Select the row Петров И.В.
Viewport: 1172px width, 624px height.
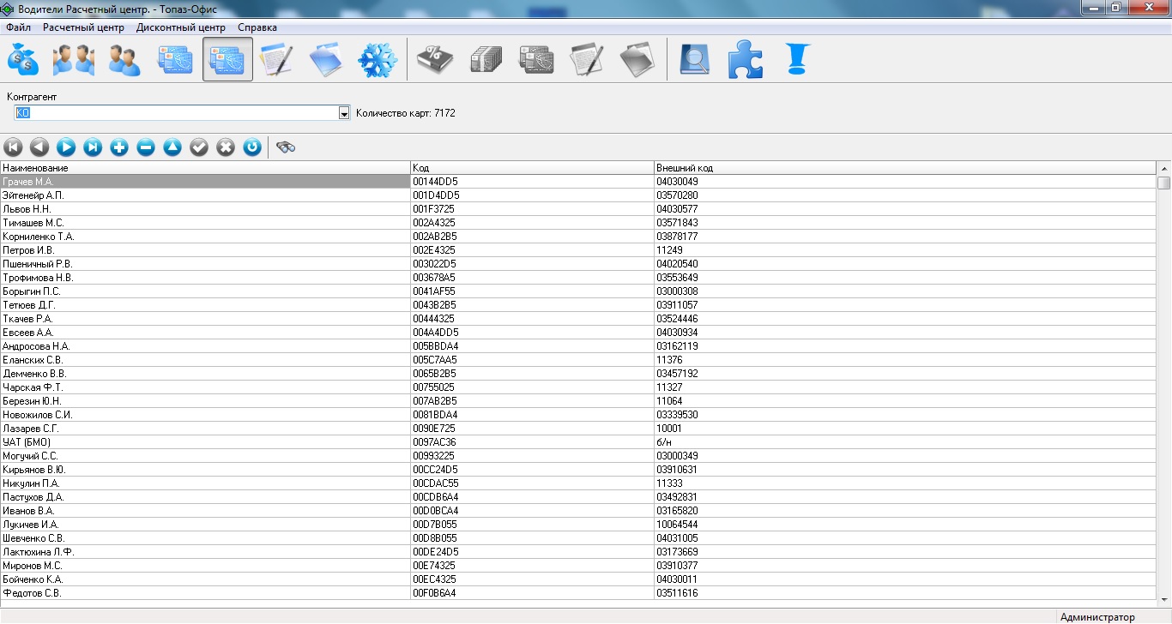(x=578, y=250)
